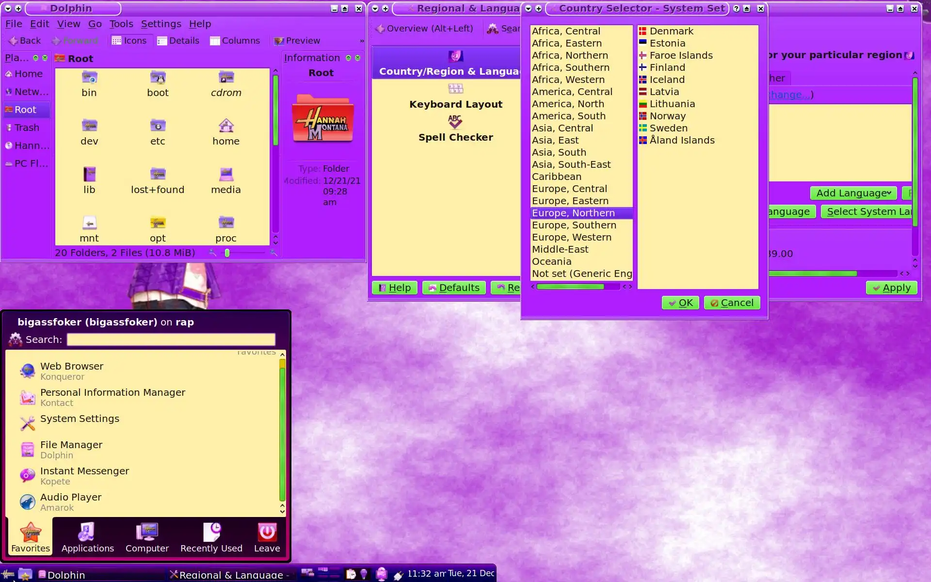
Task: Open the Add Language dropdown
Action: [853, 193]
